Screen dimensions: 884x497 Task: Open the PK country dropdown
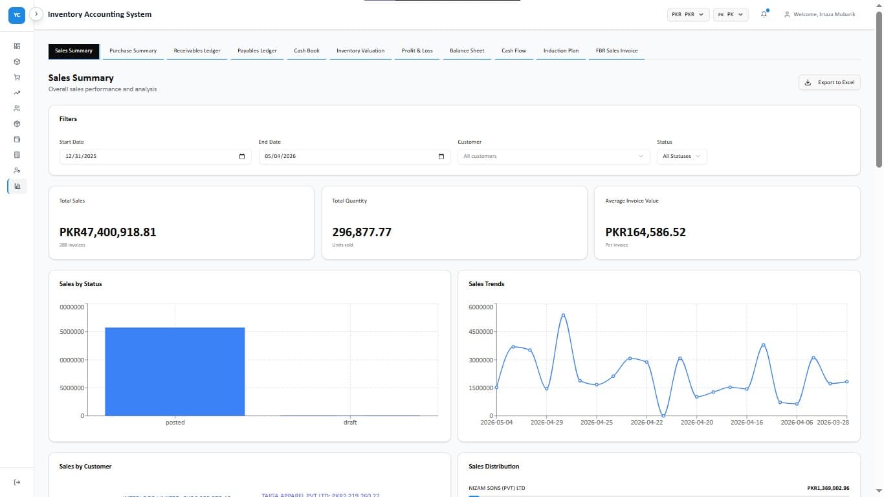click(x=731, y=14)
